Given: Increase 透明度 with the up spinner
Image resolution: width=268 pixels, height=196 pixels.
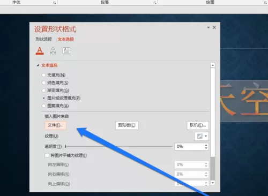Looking at the screenshot, I should click(206, 145).
